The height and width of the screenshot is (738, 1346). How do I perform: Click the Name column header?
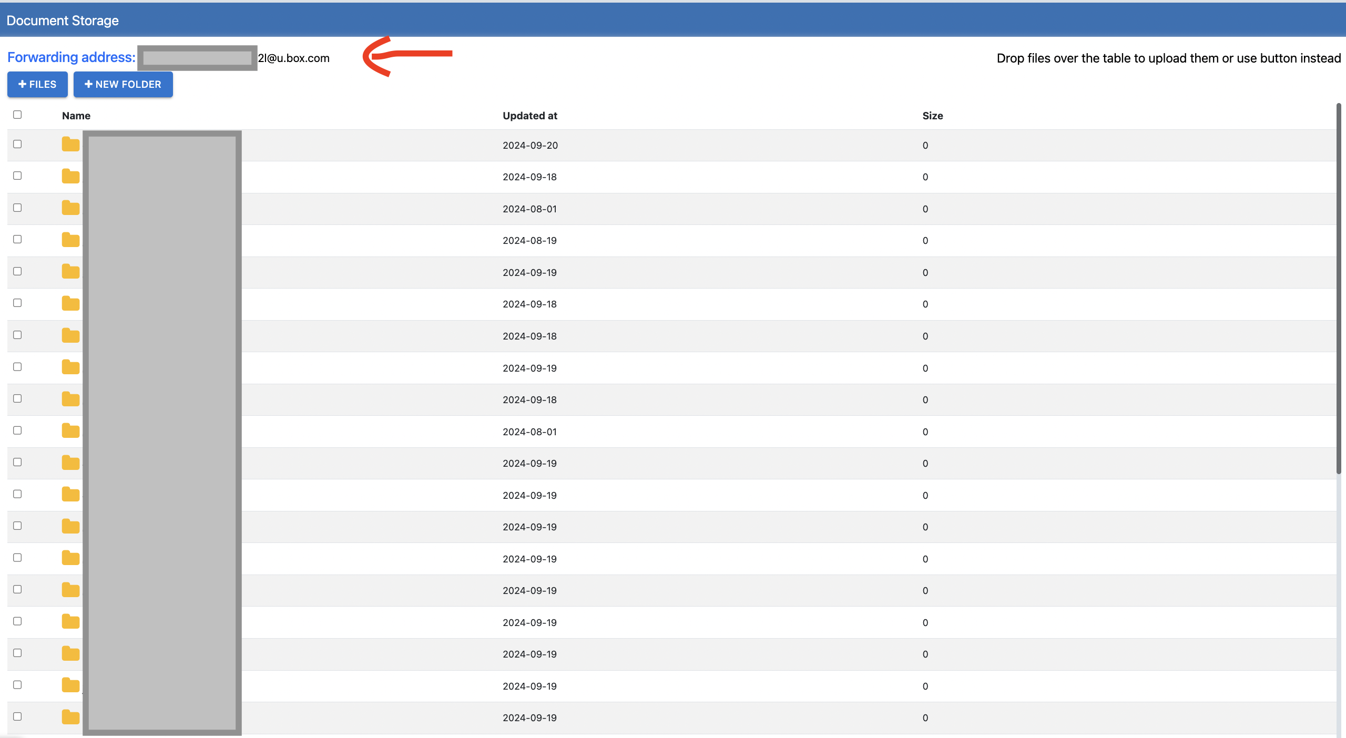(x=76, y=116)
